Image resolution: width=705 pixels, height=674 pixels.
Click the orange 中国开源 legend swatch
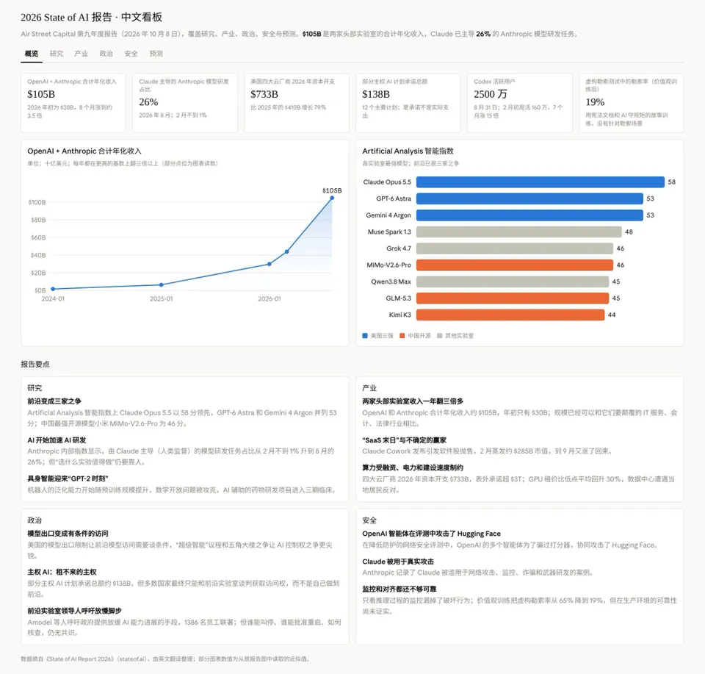402,336
